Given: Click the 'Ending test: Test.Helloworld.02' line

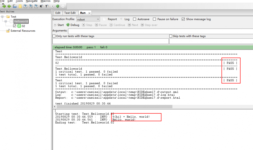Looking at the screenshot, I should point(85,123).
